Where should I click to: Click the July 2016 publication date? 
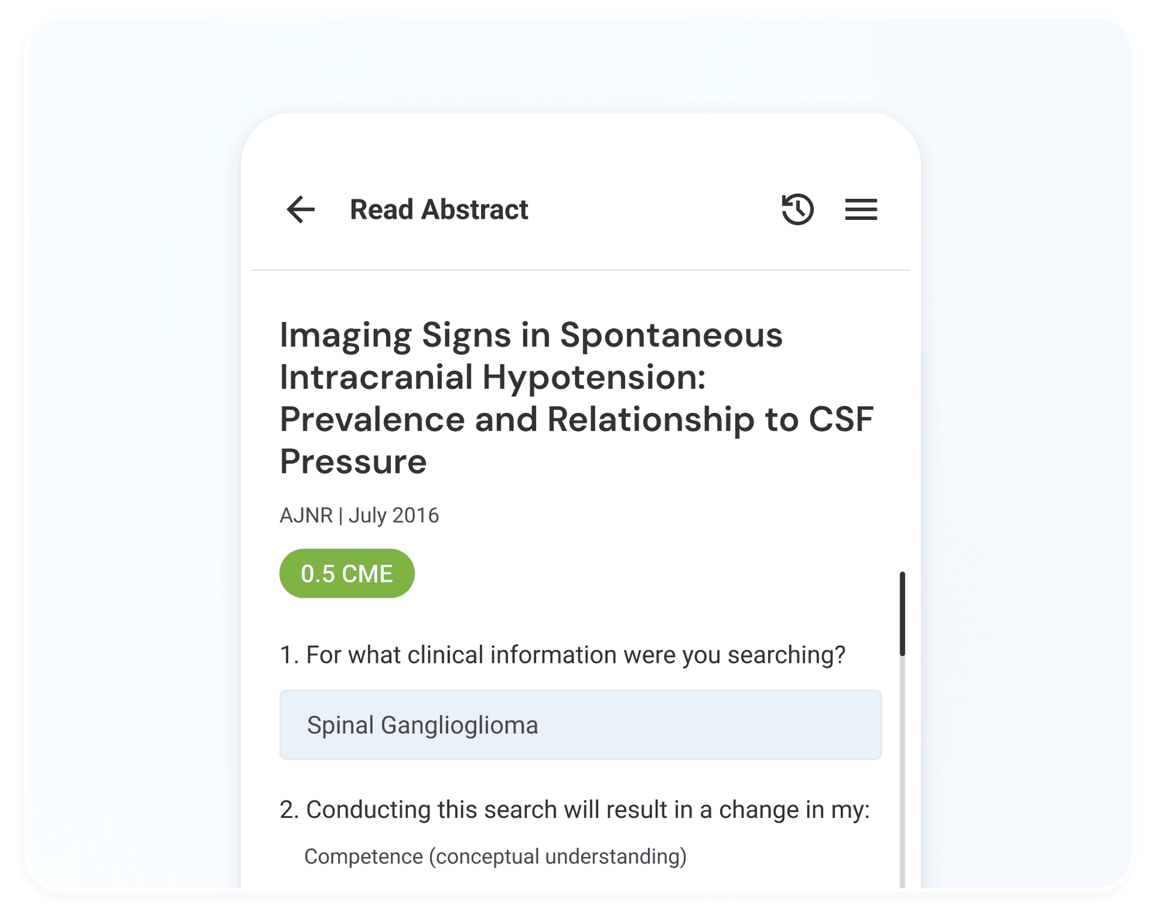(x=393, y=516)
